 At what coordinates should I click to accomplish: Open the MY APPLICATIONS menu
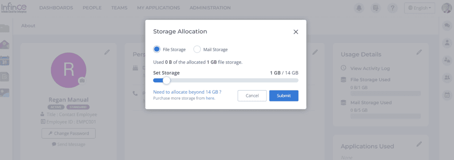coord(158,8)
